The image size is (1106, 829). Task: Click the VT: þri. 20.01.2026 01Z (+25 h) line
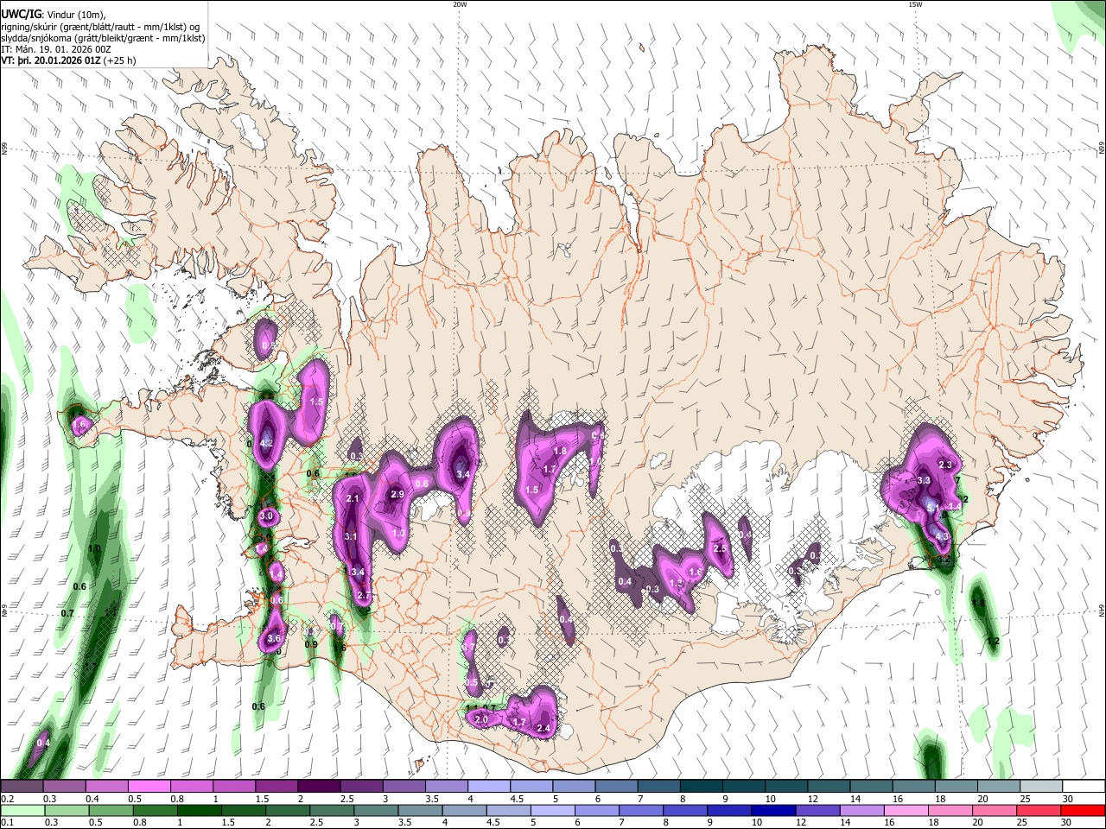(68, 61)
